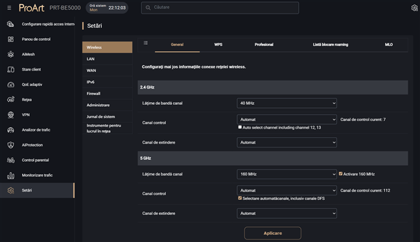Open Control parental icon
The height and width of the screenshot is (242, 420).
[10, 160]
